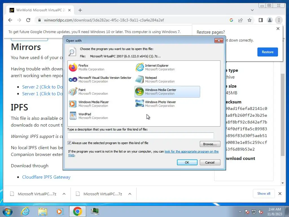Open Chrome's three-dot menu
This screenshot has width=289, height=217.
279,20
